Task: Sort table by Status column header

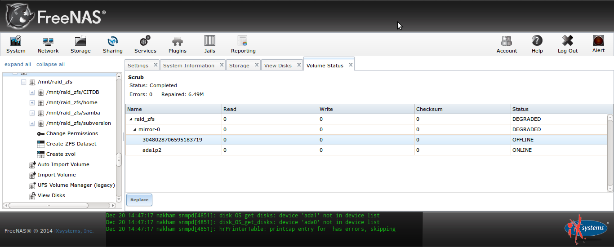Action: coord(559,109)
